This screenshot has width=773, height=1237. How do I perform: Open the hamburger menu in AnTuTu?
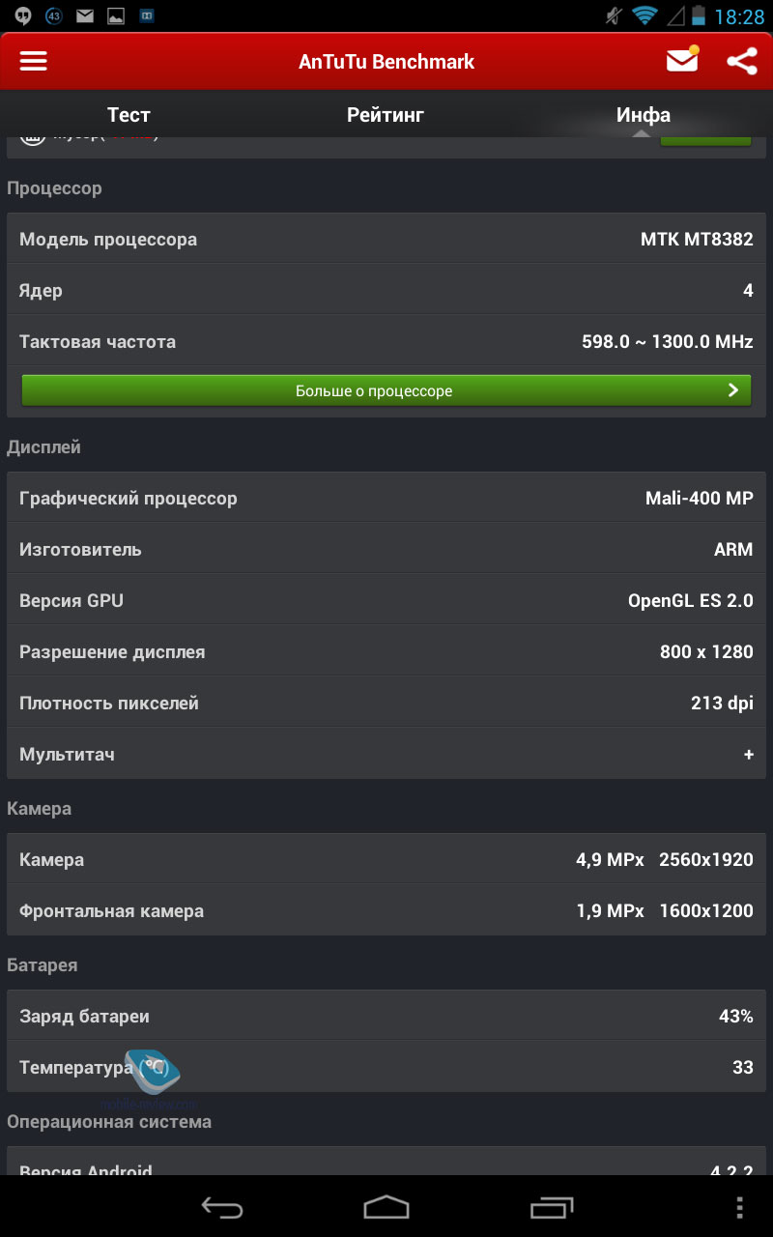(34, 61)
